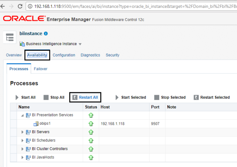Screen dimensions: 237x167
Task: Click port value 9507
Action: click(155, 124)
